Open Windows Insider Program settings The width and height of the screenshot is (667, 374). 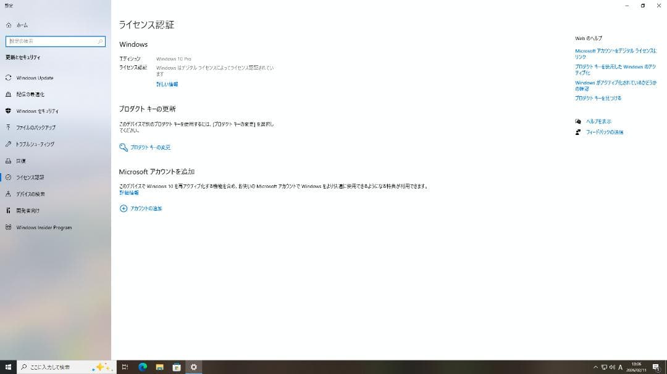pyautogui.click(x=45, y=227)
